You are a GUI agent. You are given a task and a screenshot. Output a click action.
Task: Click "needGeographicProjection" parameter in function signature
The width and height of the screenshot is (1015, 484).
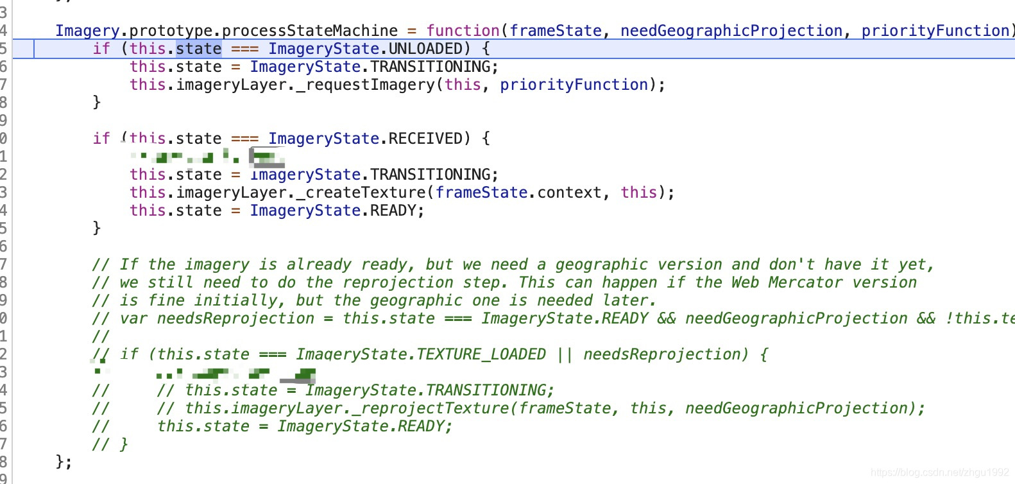[x=731, y=31]
